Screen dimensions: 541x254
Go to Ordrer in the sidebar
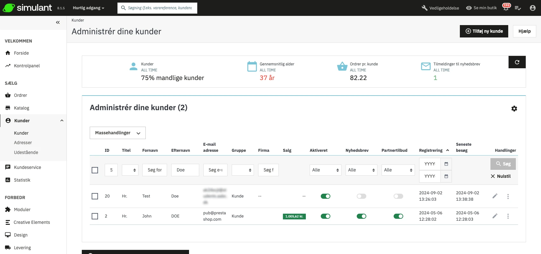click(20, 95)
